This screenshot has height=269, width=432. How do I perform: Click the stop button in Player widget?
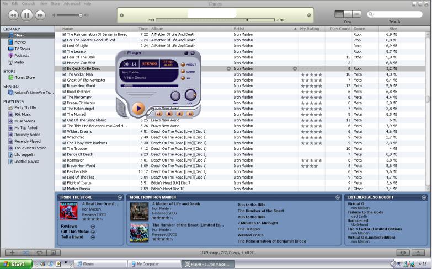[179, 114]
